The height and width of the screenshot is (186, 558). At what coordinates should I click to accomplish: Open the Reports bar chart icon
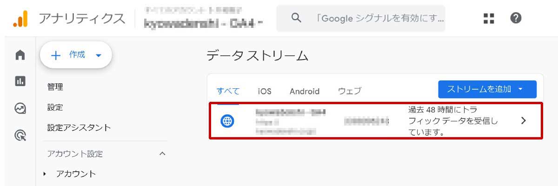pyautogui.click(x=20, y=81)
